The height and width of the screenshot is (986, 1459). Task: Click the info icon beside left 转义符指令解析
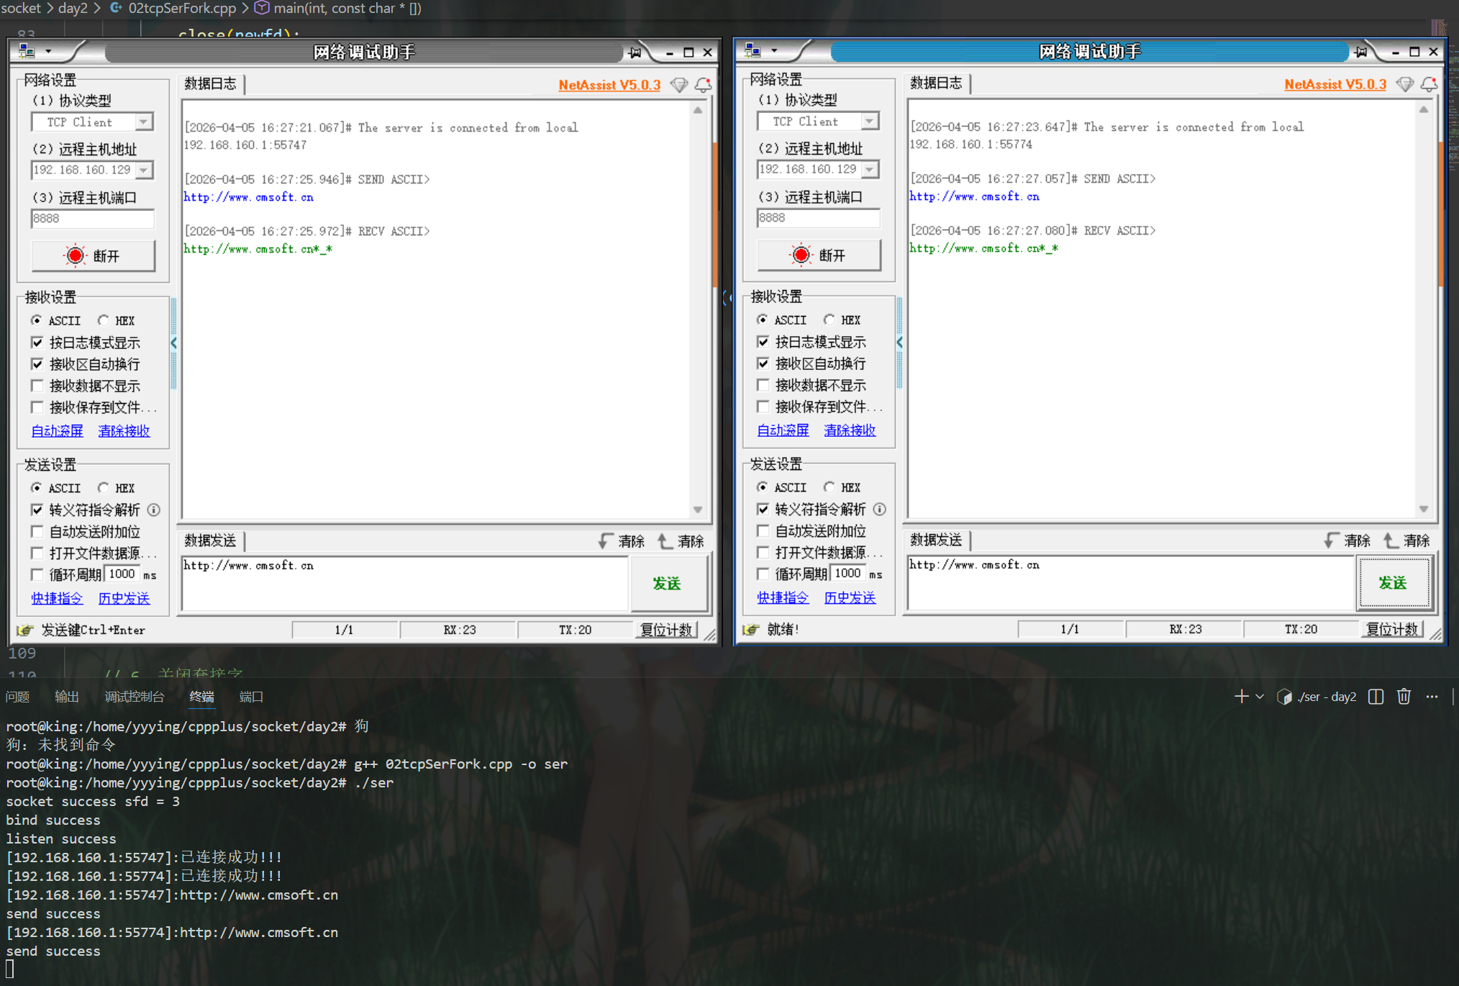click(x=154, y=510)
